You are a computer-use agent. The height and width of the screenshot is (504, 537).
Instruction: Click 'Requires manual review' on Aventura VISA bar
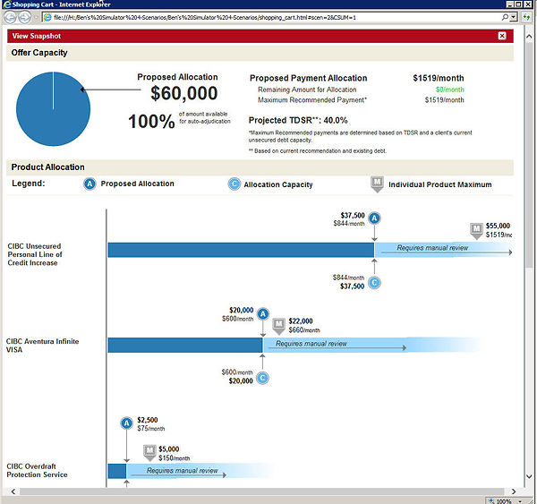(x=311, y=343)
